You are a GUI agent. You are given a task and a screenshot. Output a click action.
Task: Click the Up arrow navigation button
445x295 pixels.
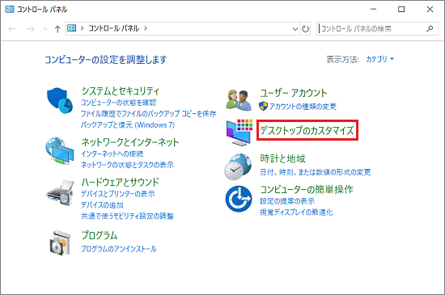pyautogui.click(x=57, y=28)
